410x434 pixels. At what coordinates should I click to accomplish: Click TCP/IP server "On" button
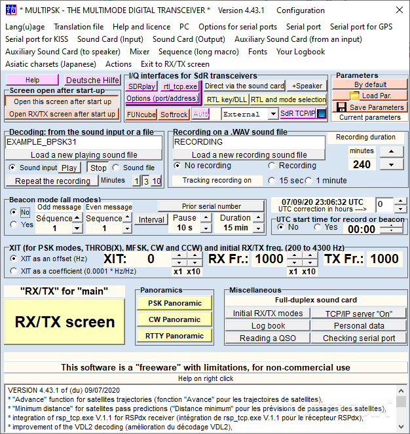(359, 314)
